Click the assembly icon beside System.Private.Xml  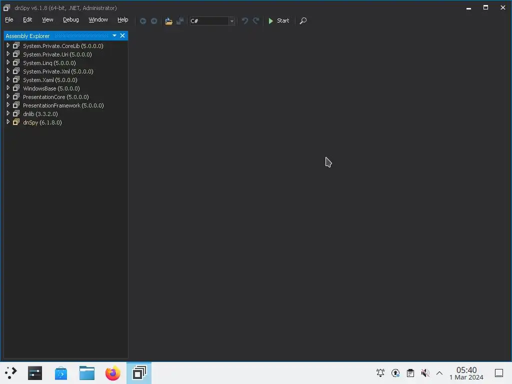coord(16,71)
